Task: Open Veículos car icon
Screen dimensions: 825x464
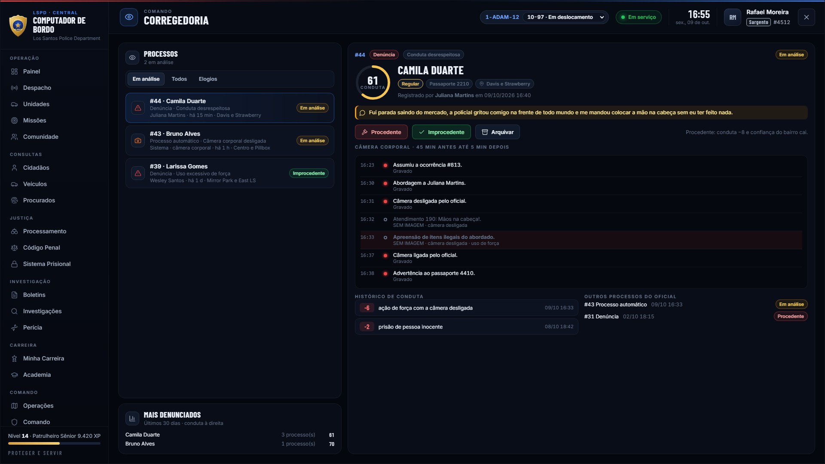Action: coord(14,184)
